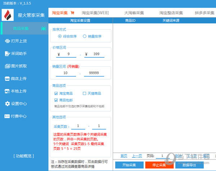Screen dimensions: 216x171
Task: Switch to 拼多多采集 tab
Action: pyautogui.click(x=204, y=13)
